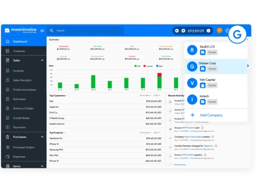Open Sort by Sales dropdown in Top Products
This screenshot has width=258, height=193.
click(146, 133)
